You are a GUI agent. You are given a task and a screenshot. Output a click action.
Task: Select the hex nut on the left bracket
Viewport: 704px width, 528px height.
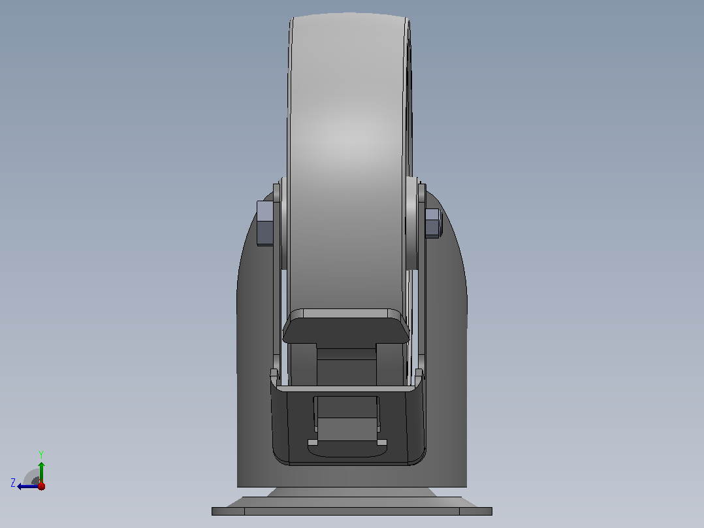coord(265,223)
